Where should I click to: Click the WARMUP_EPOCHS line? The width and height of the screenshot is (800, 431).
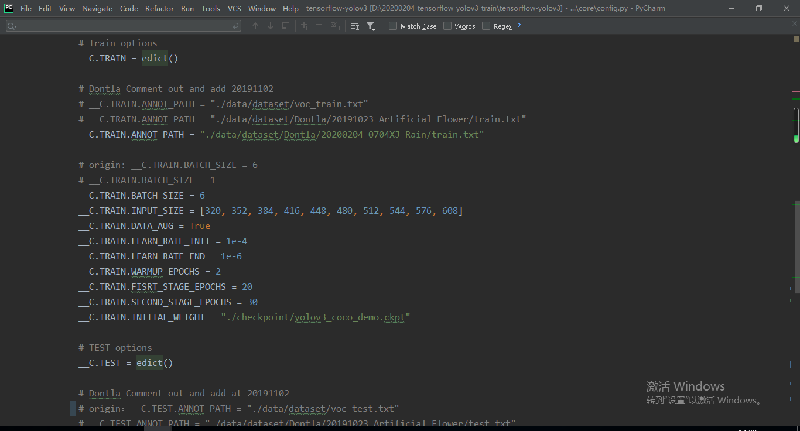tap(150, 272)
